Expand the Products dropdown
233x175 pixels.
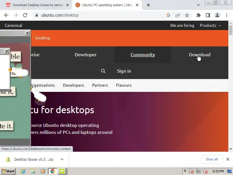click(x=210, y=25)
